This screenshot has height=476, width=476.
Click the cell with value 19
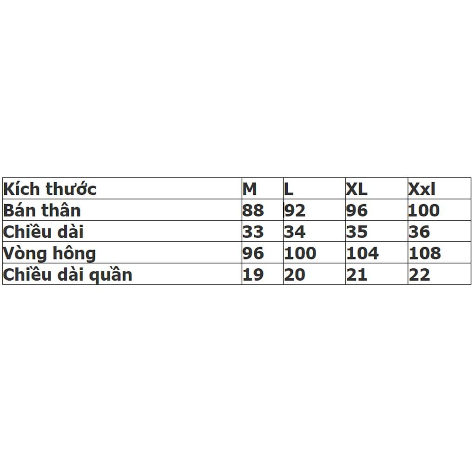point(263,274)
